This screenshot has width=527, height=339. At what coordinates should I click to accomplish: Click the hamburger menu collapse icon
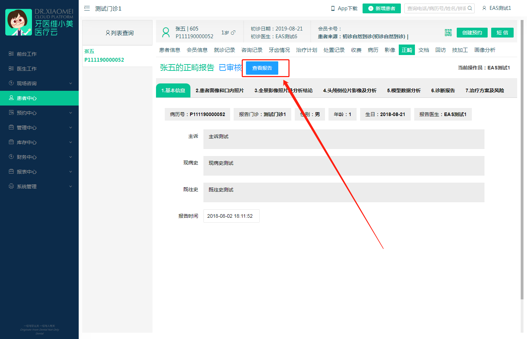pyautogui.click(x=87, y=8)
